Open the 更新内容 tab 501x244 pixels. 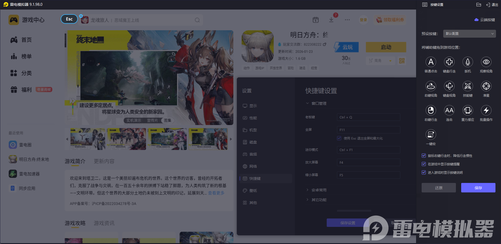coord(104,161)
